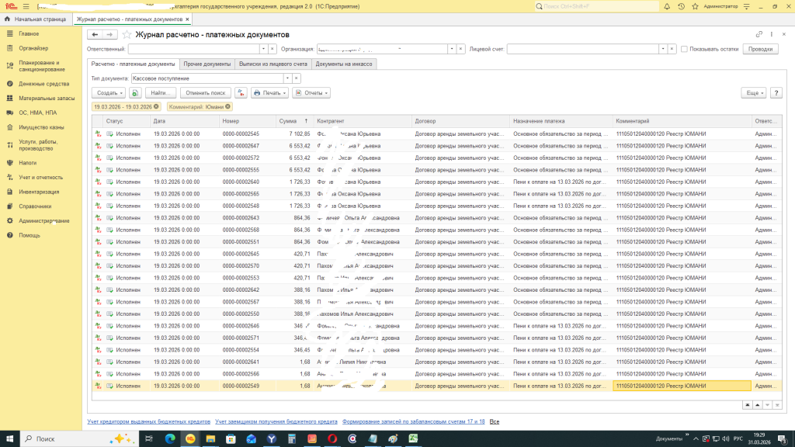Open the Справочники section
Screen dimensions: 795x447
[35, 206]
